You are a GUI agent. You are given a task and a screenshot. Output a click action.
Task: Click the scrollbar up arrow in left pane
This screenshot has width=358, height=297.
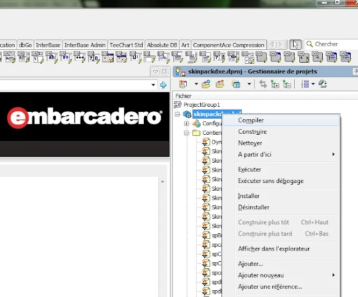click(162, 182)
